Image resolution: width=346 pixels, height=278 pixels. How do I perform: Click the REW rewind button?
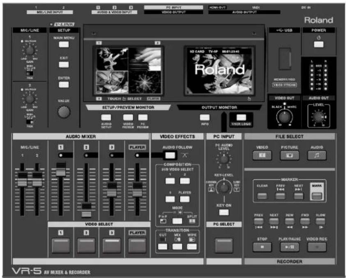point(290,221)
